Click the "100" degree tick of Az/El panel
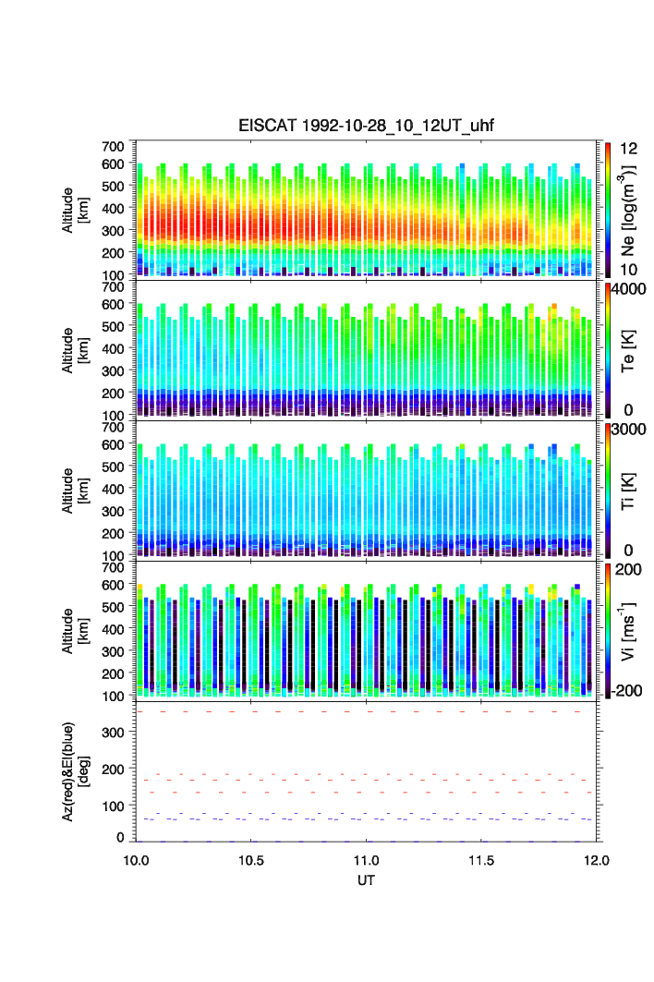The width and height of the screenshot is (654, 982). coord(113,806)
